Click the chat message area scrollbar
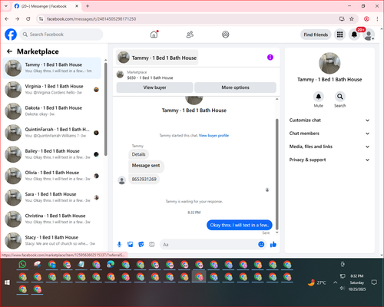This screenshot has height=307, width=384. [x=276, y=174]
